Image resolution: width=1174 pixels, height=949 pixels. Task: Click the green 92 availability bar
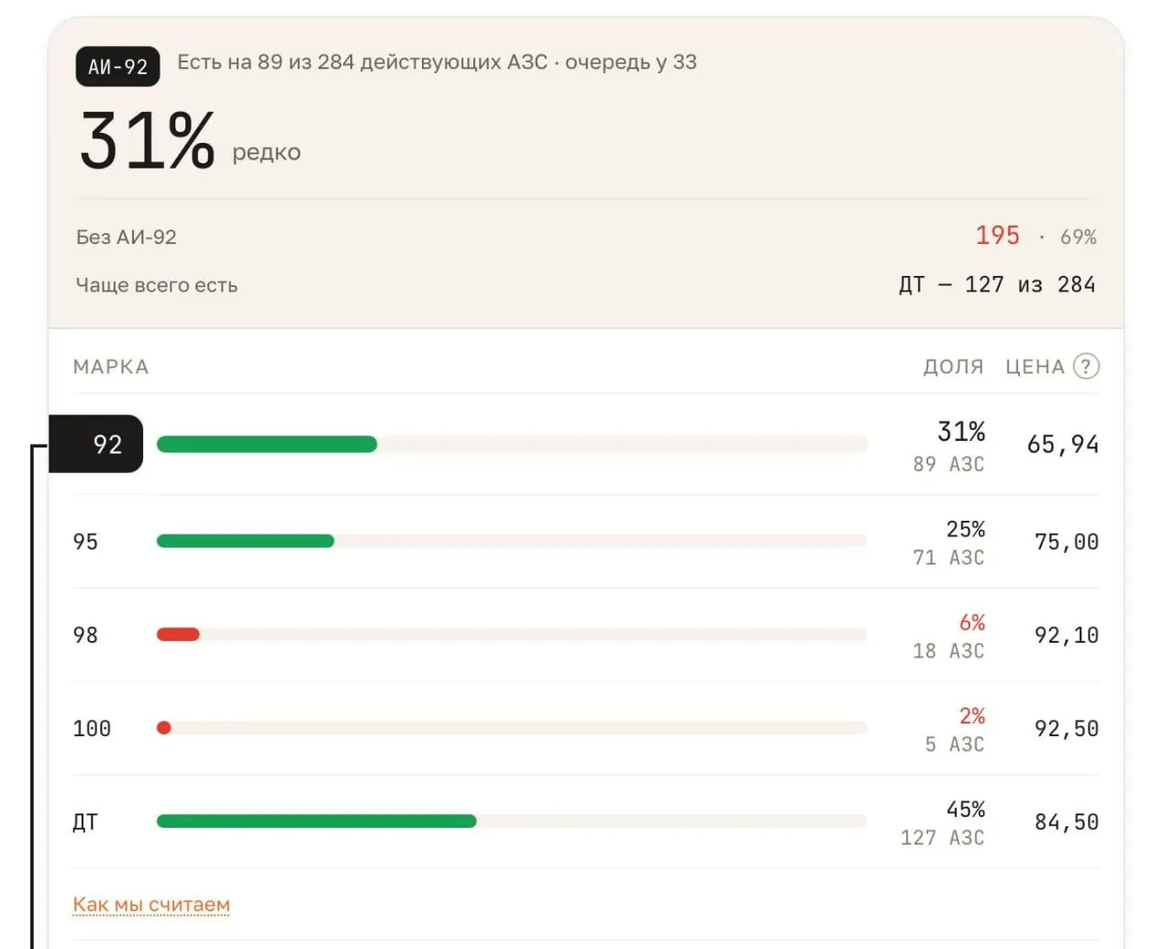click(x=267, y=445)
